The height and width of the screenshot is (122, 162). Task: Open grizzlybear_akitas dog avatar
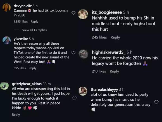click(x=4, y=86)
